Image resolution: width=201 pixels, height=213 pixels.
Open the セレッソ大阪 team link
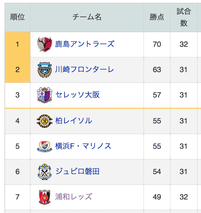(77, 95)
